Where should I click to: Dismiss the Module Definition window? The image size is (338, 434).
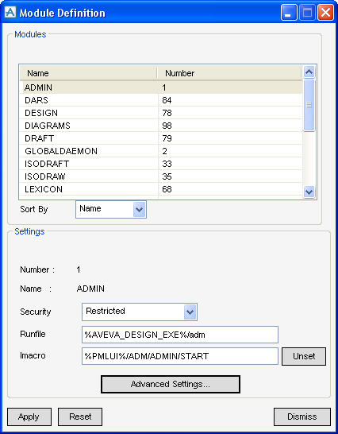tap(302, 417)
